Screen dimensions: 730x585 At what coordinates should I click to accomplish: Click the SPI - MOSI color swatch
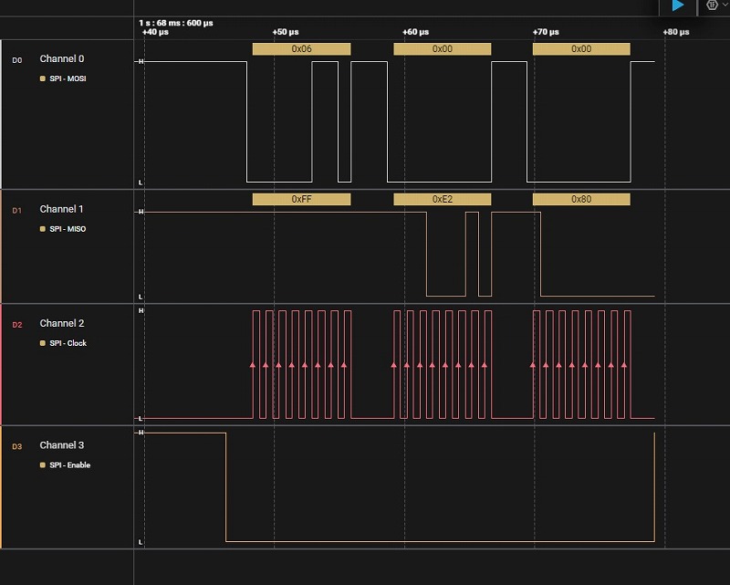click(x=42, y=79)
